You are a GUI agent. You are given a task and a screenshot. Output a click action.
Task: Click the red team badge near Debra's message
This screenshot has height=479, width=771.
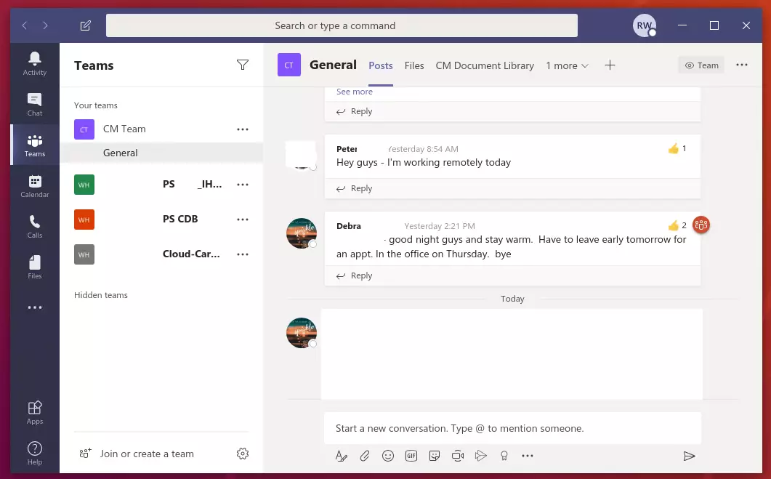click(x=701, y=225)
